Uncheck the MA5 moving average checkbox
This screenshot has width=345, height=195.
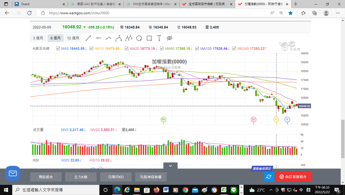pyautogui.click(x=58, y=49)
